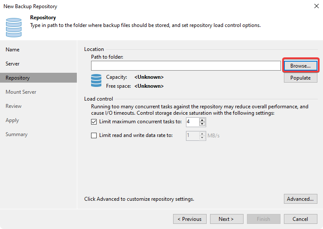Image resolution: width=323 pixels, height=229 pixels.
Task: Click the repository database icon in header
Action: pos(14,27)
